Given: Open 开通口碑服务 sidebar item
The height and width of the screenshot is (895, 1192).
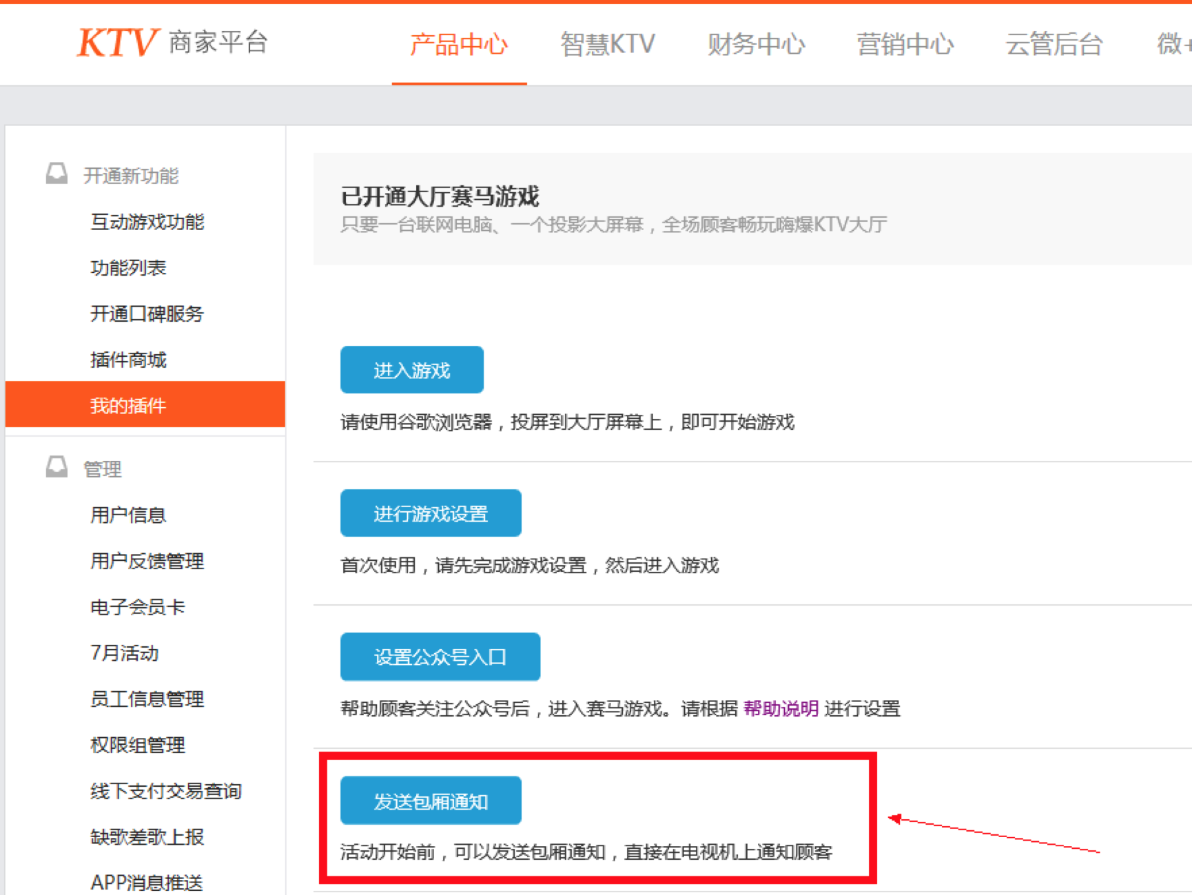Looking at the screenshot, I should coord(147,314).
